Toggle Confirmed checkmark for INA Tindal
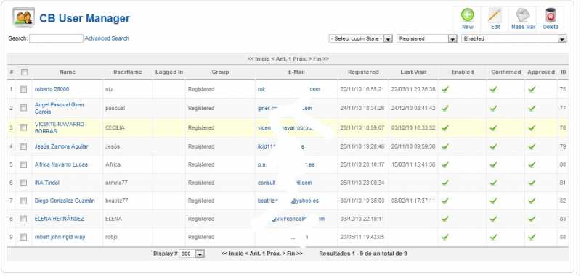581x276 pixels. (x=494, y=183)
